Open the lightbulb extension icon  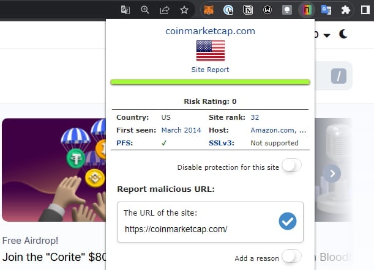coord(287,10)
